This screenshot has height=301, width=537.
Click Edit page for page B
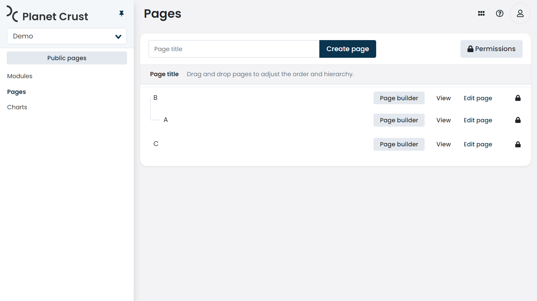pos(478,98)
